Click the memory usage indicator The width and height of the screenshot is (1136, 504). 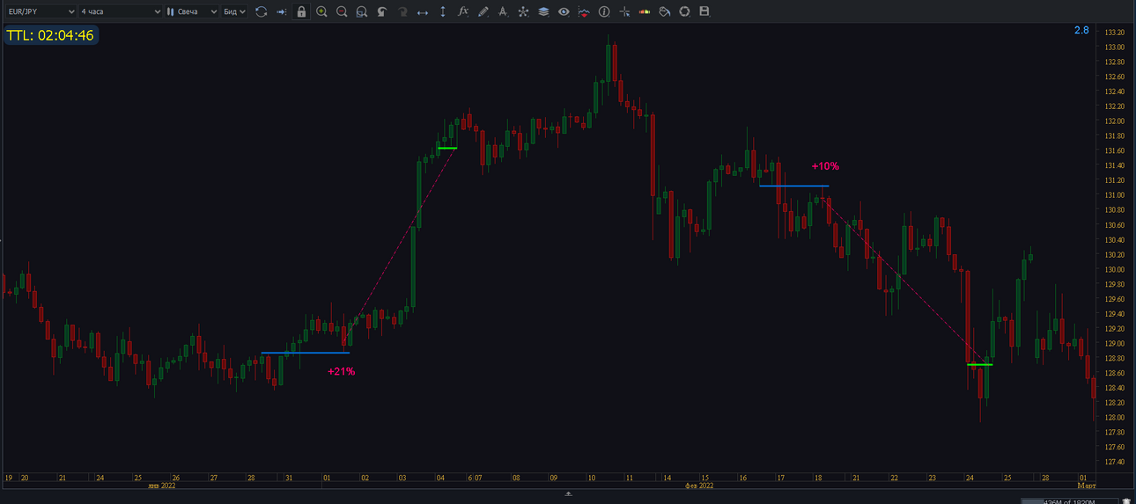pyautogui.click(x=1070, y=501)
